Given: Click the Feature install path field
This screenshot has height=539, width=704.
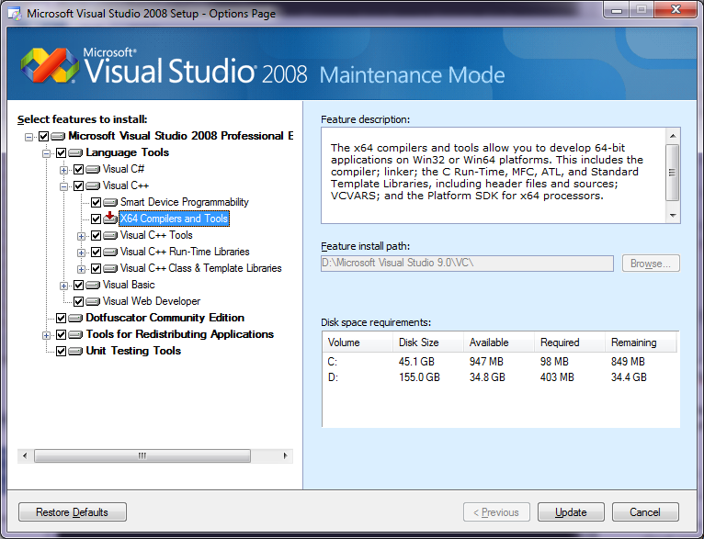Looking at the screenshot, I should point(467,264).
